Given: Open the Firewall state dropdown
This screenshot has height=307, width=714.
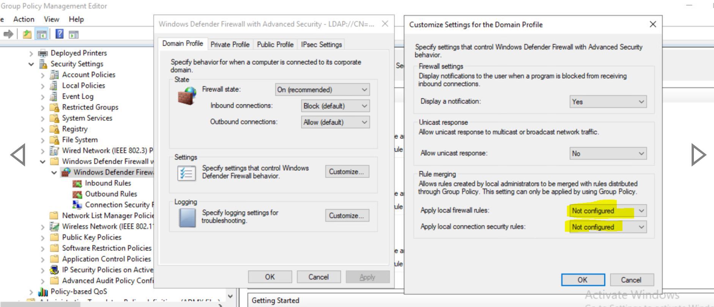Looking at the screenshot, I should point(322,90).
